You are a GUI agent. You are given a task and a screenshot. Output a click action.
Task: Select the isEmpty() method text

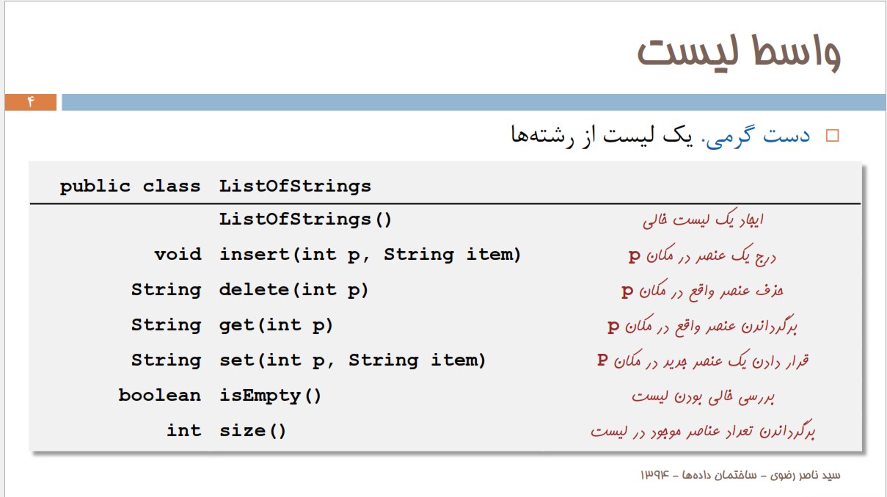tap(271, 396)
